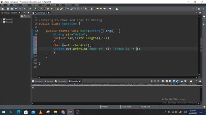The height and width of the screenshot is (115, 206).
Task: Switch to the Declaration tab
Action: click(61, 81)
